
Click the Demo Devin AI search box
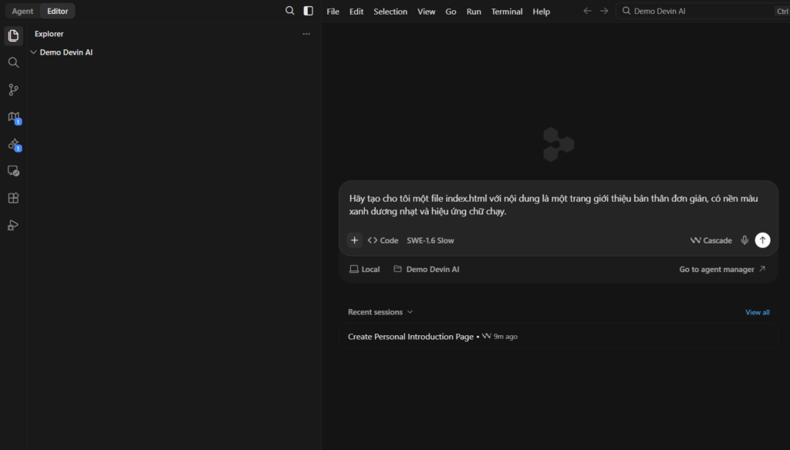pyautogui.click(x=703, y=11)
